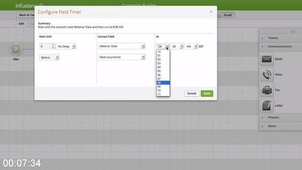The width and height of the screenshot is (302, 170).
Task: Click the Draft status button
Action: 227,15
